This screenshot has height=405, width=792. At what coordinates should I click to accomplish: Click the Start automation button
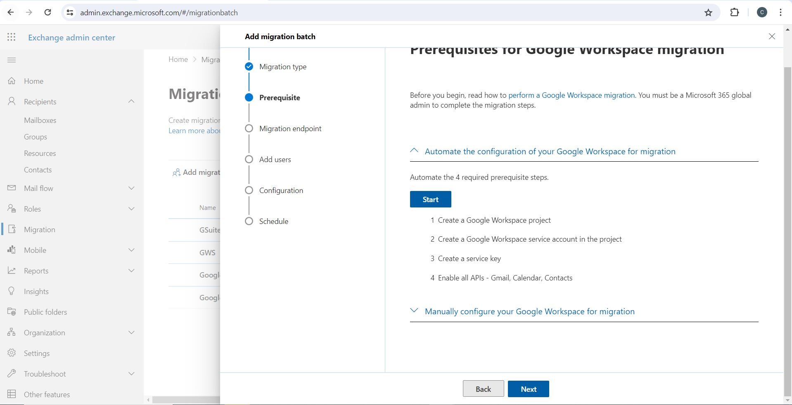[x=430, y=199]
